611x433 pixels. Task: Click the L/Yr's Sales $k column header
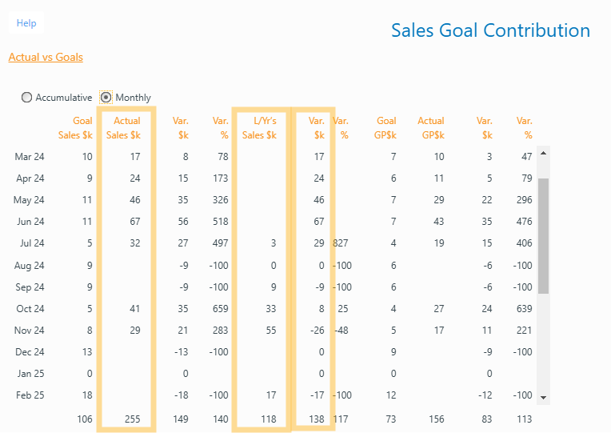[259, 128]
